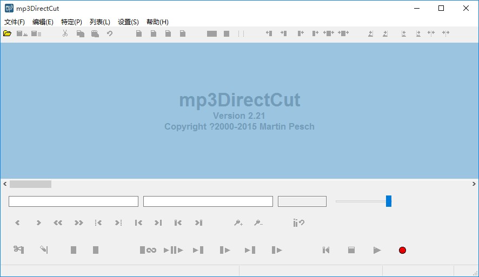Click the stop playback button
Viewport: 479px width, 277px height.
(x=351, y=250)
